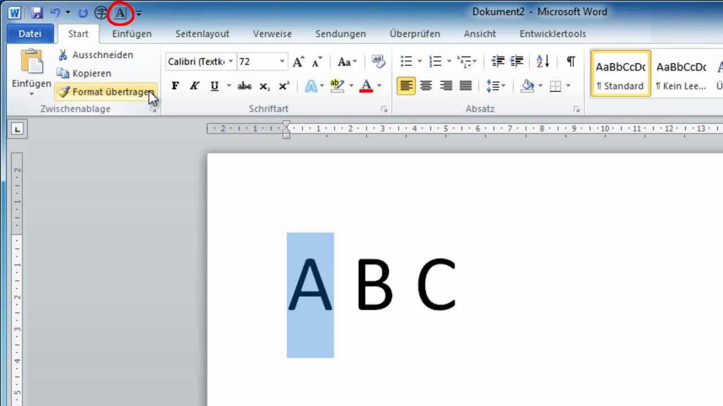Open the text effects glowing A icon
723x406 pixels.
(x=311, y=86)
